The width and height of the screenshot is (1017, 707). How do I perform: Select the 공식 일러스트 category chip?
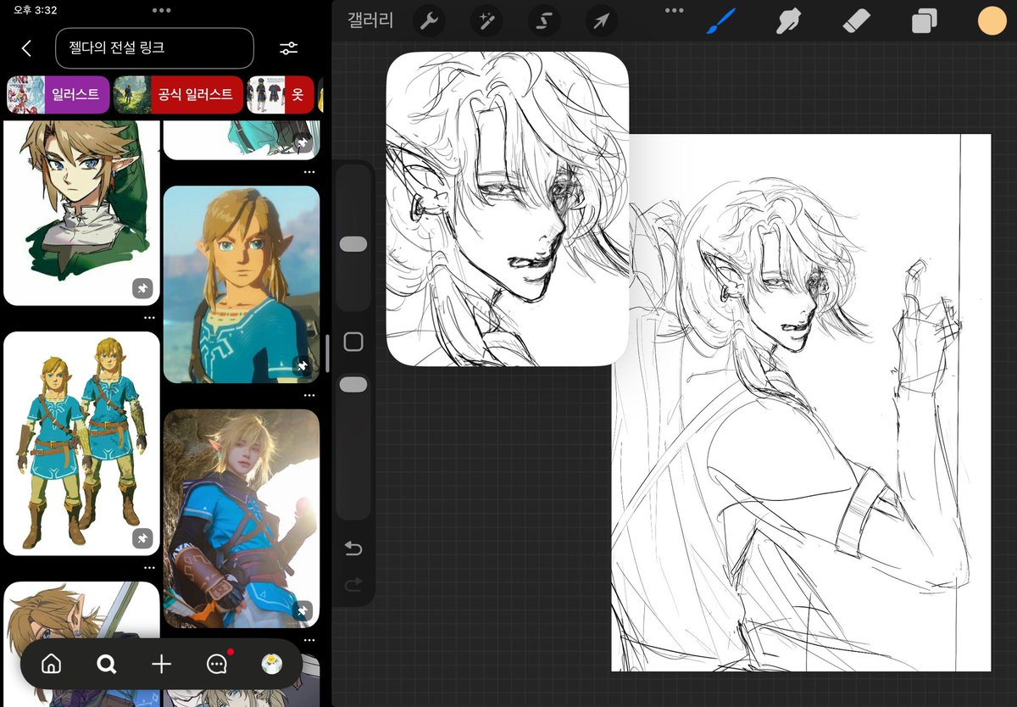click(178, 95)
